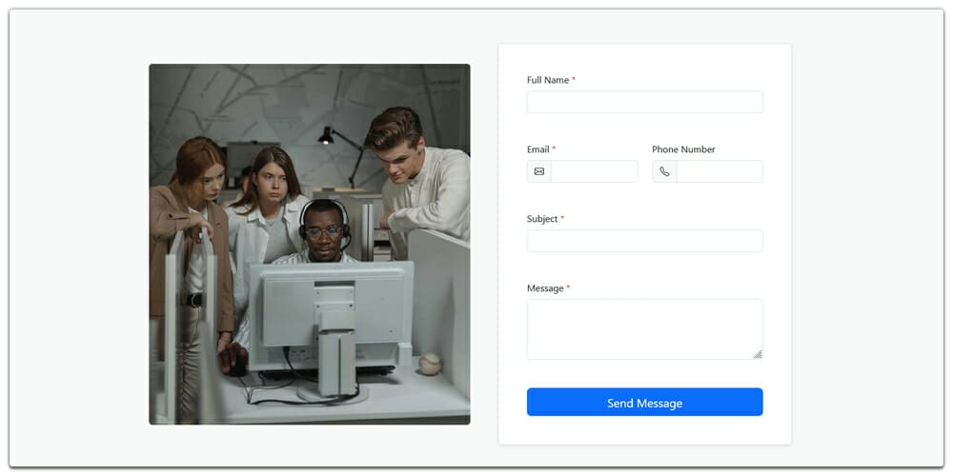The height and width of the screenshot is (476, 953).
Task: Click the "Phone Number" label
Action: click(x=683, y=149)
